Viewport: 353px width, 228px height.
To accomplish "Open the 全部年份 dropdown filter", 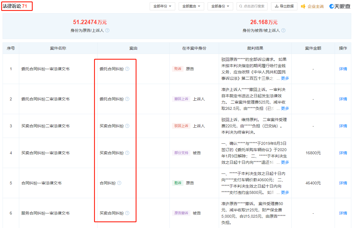I will (x=162, y=6).
